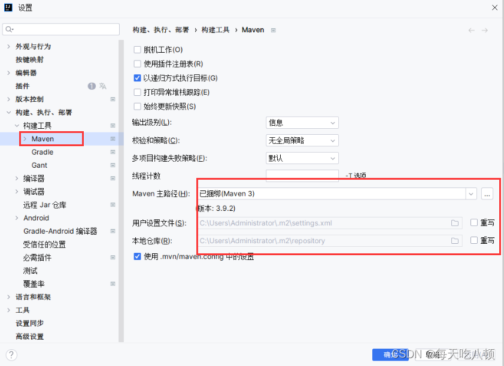This screenshot has height=366, width=504.
Task: Select Gradle under 构建工具
Action: [42, 152]
